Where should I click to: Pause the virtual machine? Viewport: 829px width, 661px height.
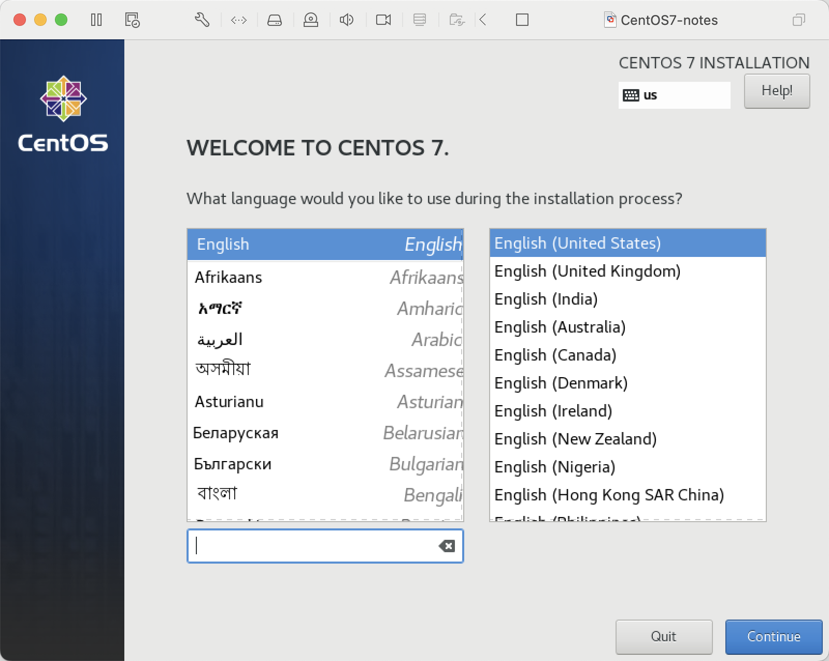coord(96,20)
